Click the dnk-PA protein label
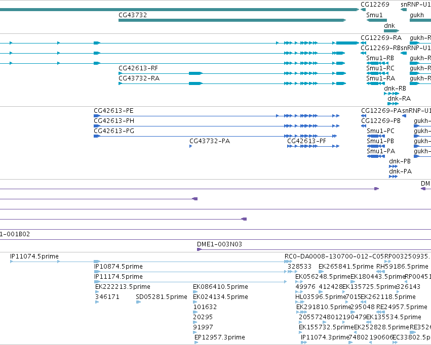Image resolution: width=431 pixels, height=345 pixels. point(400,171)
